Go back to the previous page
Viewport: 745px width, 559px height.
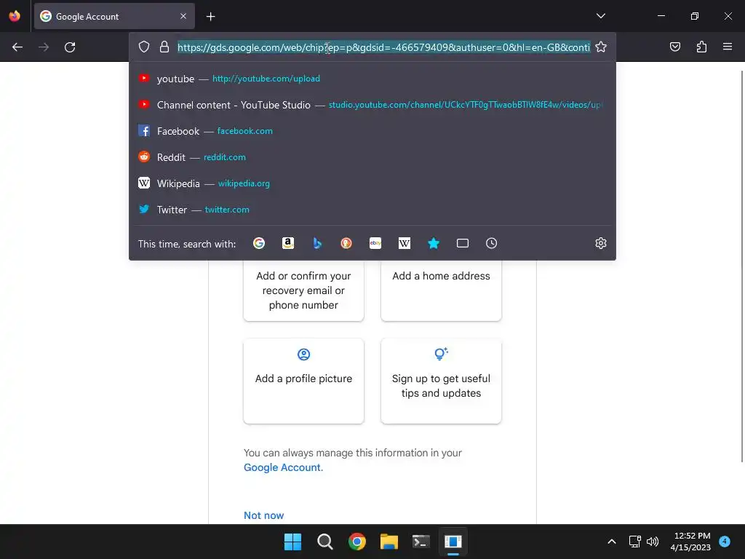click(x=17, y=47)
